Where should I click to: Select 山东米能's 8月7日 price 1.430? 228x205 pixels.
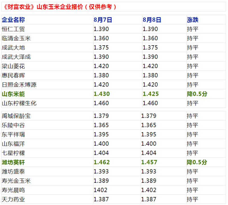(x=102, y=94)
